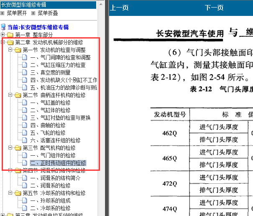The image size is (253, 216).
Task: Collapse 第二节 曲柄连杆机构的检修 section
Action: click(10, 95)
